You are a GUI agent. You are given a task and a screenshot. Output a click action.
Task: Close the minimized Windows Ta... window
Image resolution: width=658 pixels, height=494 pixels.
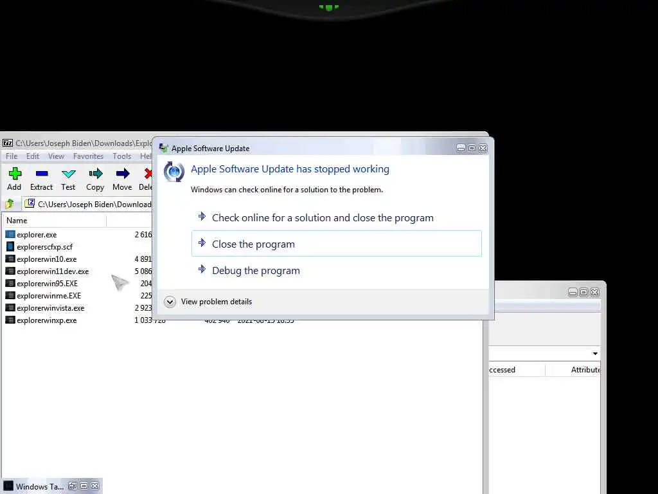pyautogui.click(x=95, y=486)
